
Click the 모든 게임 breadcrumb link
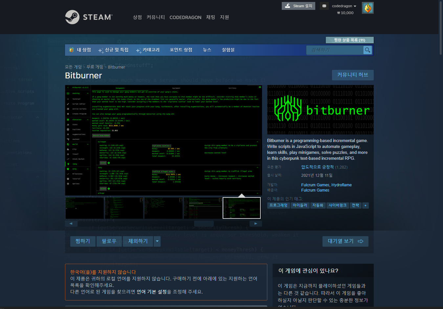[x=73, y=67]
